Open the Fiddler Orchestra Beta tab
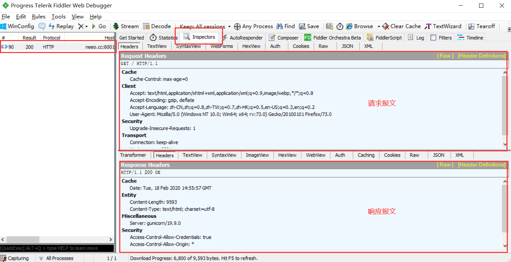The height and width of the screenshot is (262, 511). pos(332,38)
